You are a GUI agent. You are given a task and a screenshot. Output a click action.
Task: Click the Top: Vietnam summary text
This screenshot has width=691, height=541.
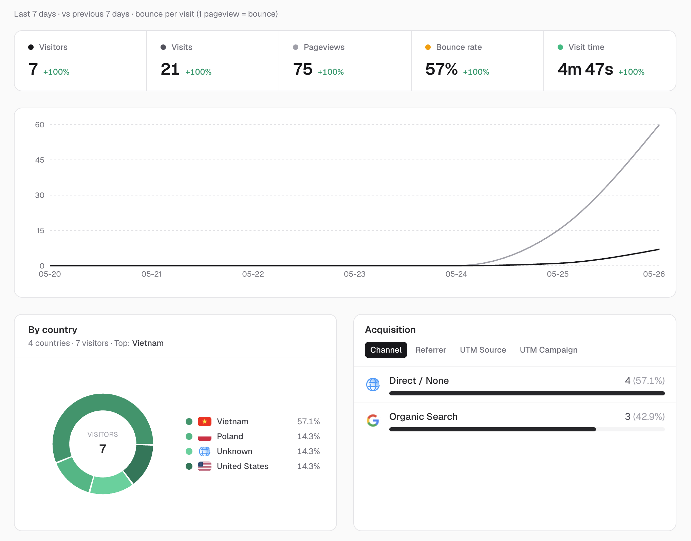coord(139,343)
